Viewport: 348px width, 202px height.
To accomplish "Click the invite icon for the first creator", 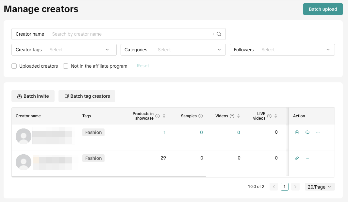I will tap(297, 132).
